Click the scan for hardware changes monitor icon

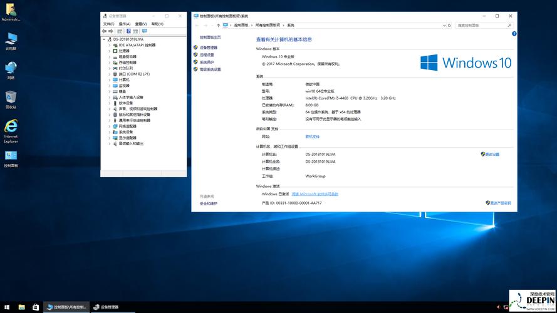144,31
